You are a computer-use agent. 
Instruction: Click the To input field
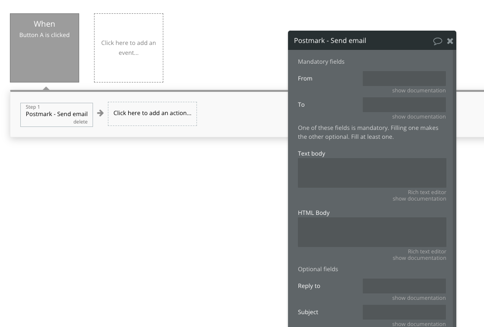(x=404, y=104)
